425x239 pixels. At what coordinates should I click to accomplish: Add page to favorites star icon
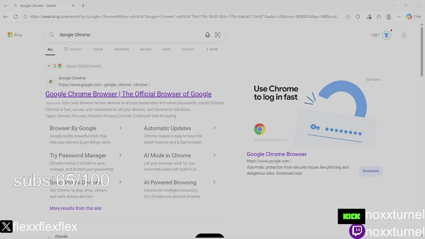pos(348,17)
